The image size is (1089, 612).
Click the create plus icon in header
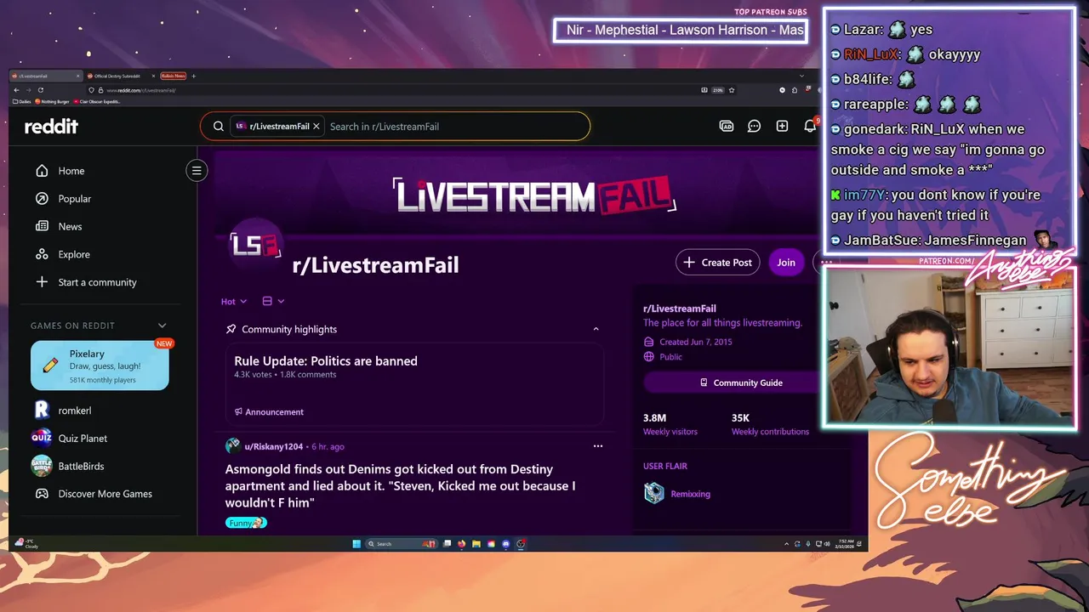[782, 126]
